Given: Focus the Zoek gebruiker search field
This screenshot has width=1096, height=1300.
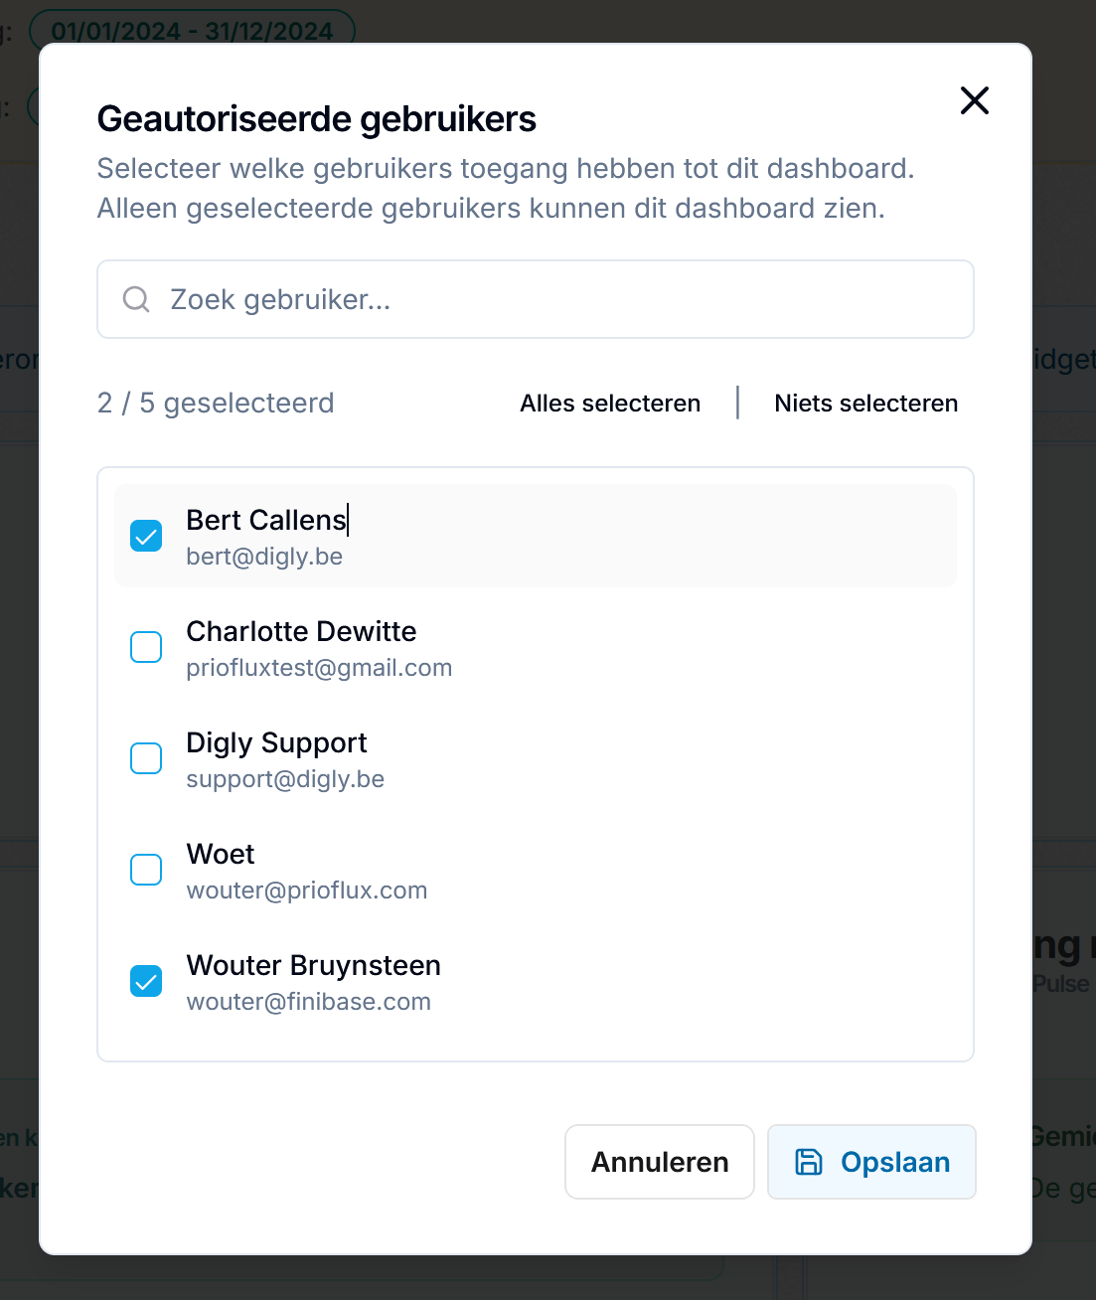Looking at the screenshot, I should click(536, 299).
